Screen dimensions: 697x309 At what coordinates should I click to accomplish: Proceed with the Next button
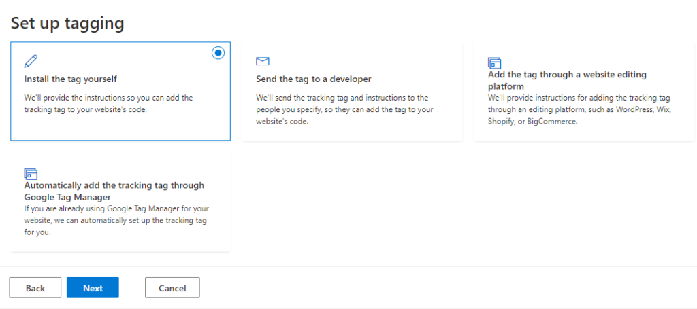[93, 288]
